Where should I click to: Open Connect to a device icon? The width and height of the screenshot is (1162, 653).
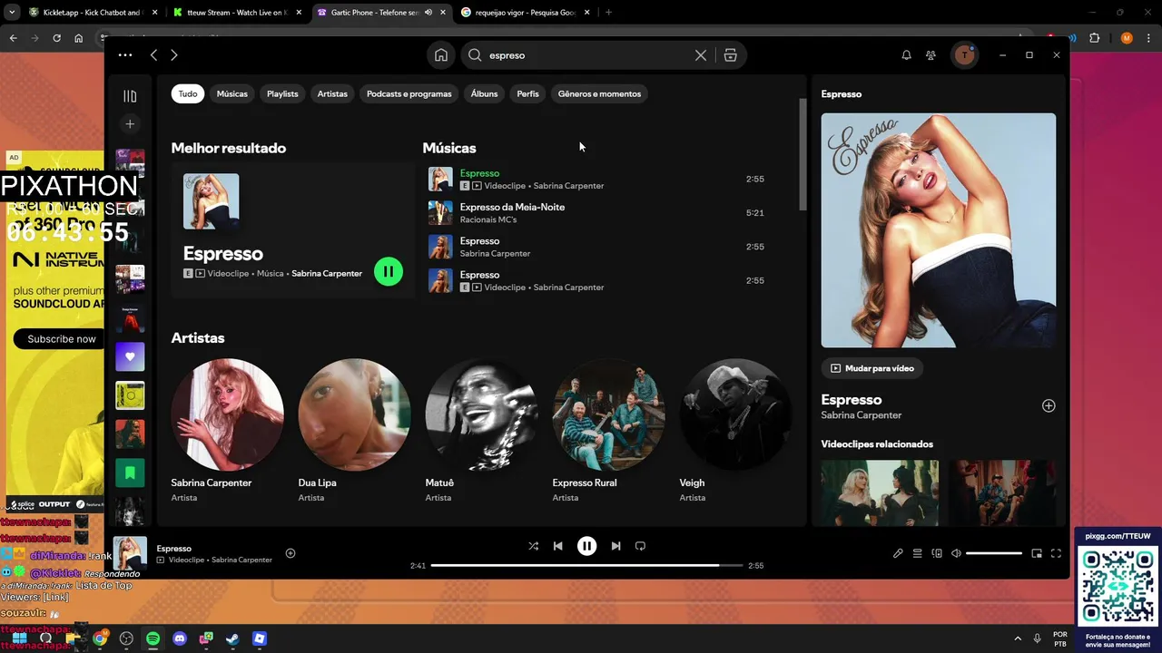(x=937, y=553)
